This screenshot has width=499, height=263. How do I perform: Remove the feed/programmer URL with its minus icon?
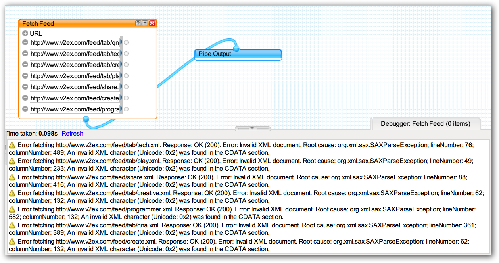point(25,109)
